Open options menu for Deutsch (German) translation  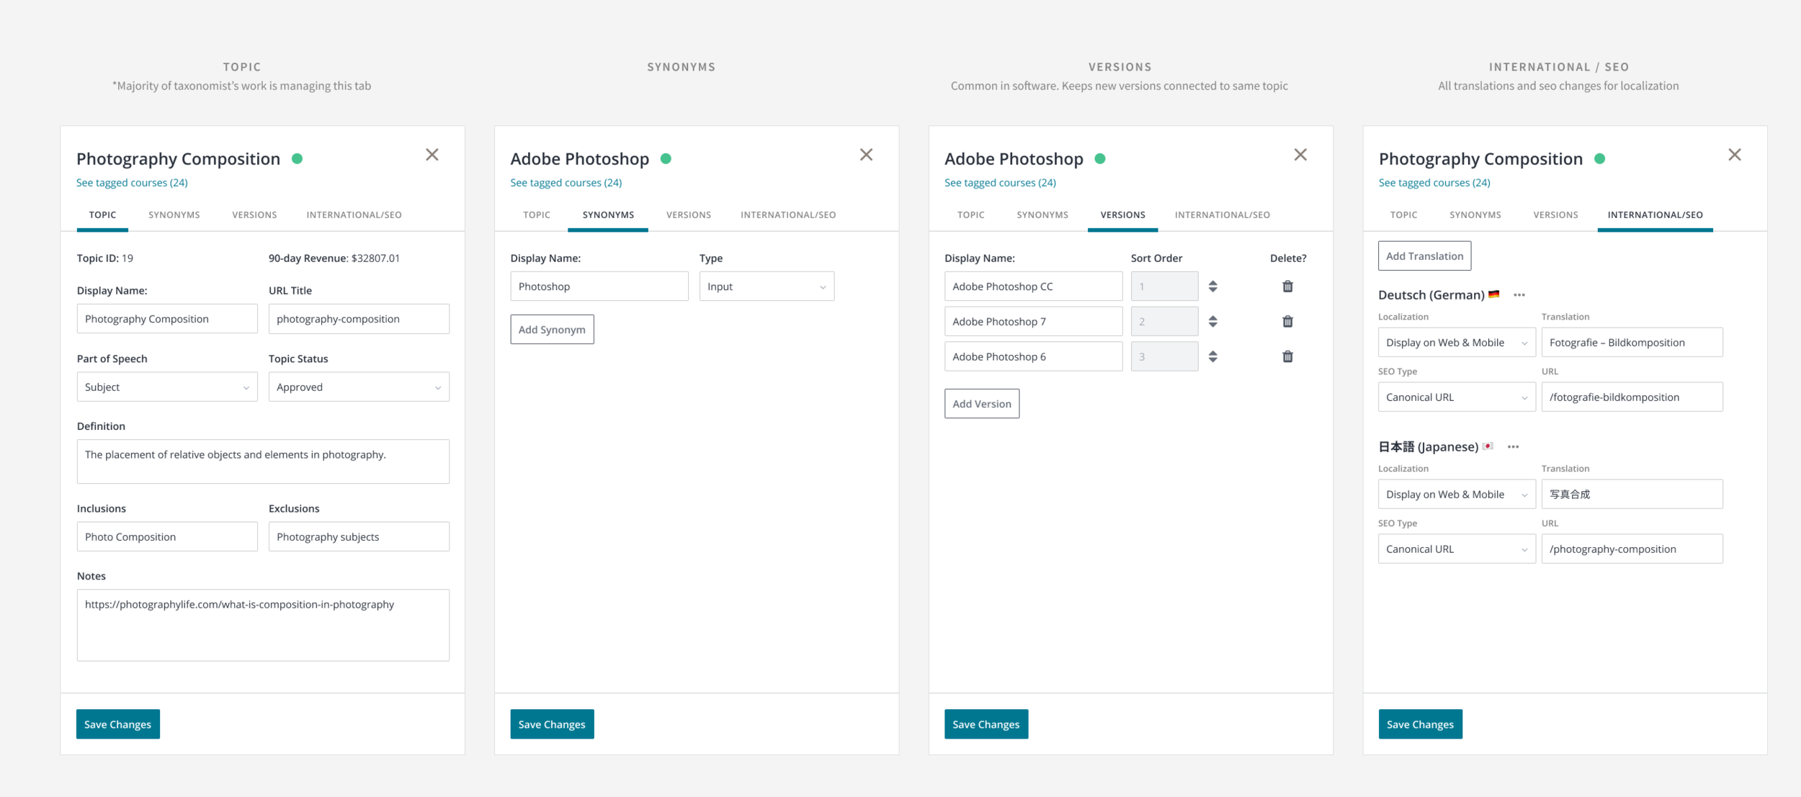tap(1519, 295)
